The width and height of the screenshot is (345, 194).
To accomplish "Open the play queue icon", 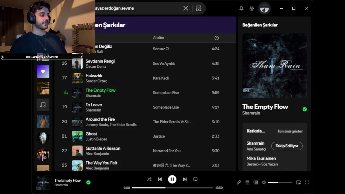I will click(x=247, y=182).
